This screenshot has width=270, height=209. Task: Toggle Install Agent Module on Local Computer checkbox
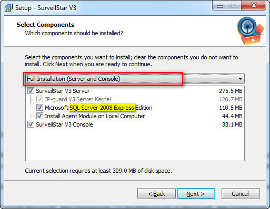pos(39,116)
